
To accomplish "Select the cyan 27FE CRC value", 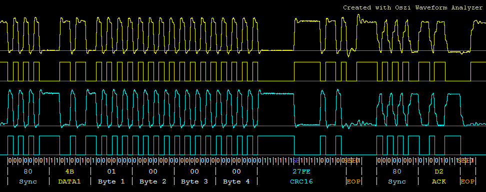I will (301, 171).
